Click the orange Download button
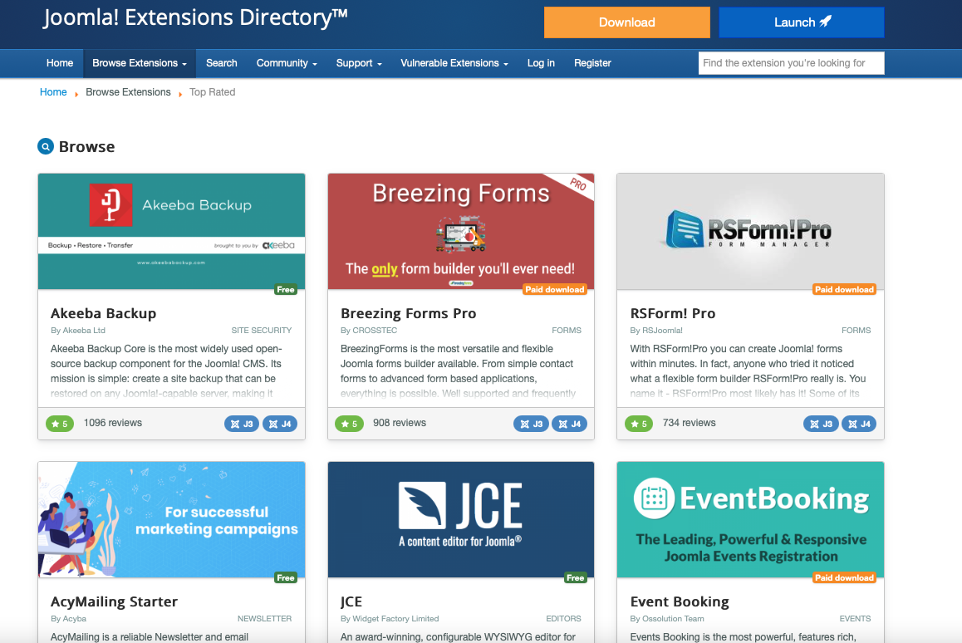Image resolution: width=962 pixels, height=643 pixels. pyautogui.click(x=627, y=22)
